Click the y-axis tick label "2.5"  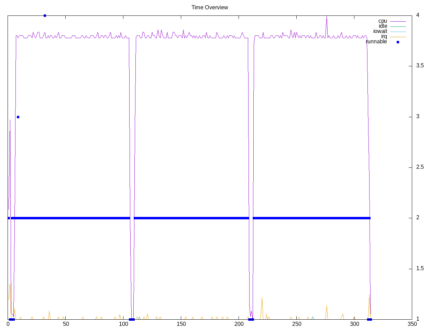coord(420,167)
